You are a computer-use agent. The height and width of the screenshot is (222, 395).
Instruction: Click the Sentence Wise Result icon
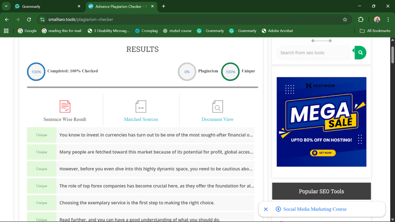pyautogui.click(x=65, y=106)
